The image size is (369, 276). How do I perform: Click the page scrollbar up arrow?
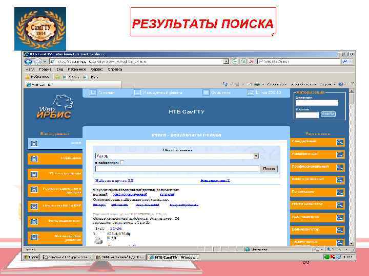coord(351,91)
